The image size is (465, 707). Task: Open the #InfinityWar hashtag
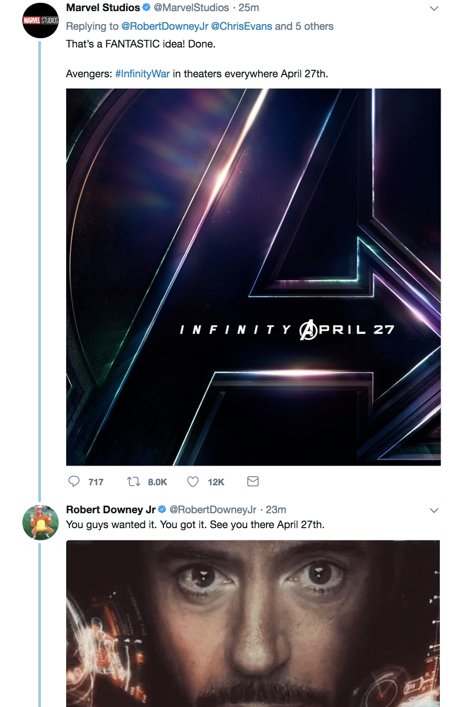tap(143, 74)
